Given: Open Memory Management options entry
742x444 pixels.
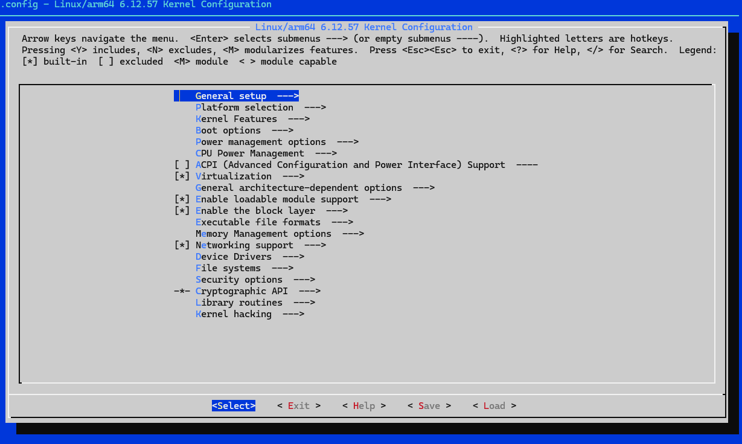Looking at the screenshot, I should click(280, 234).
